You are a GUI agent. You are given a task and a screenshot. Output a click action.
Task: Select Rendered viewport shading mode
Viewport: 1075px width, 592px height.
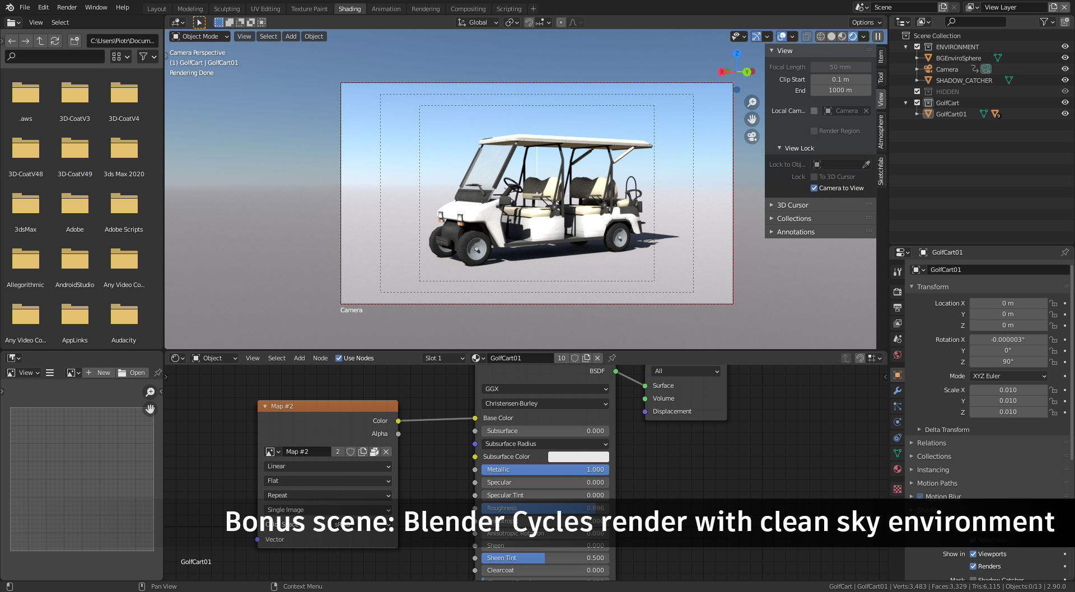point(853,36)
